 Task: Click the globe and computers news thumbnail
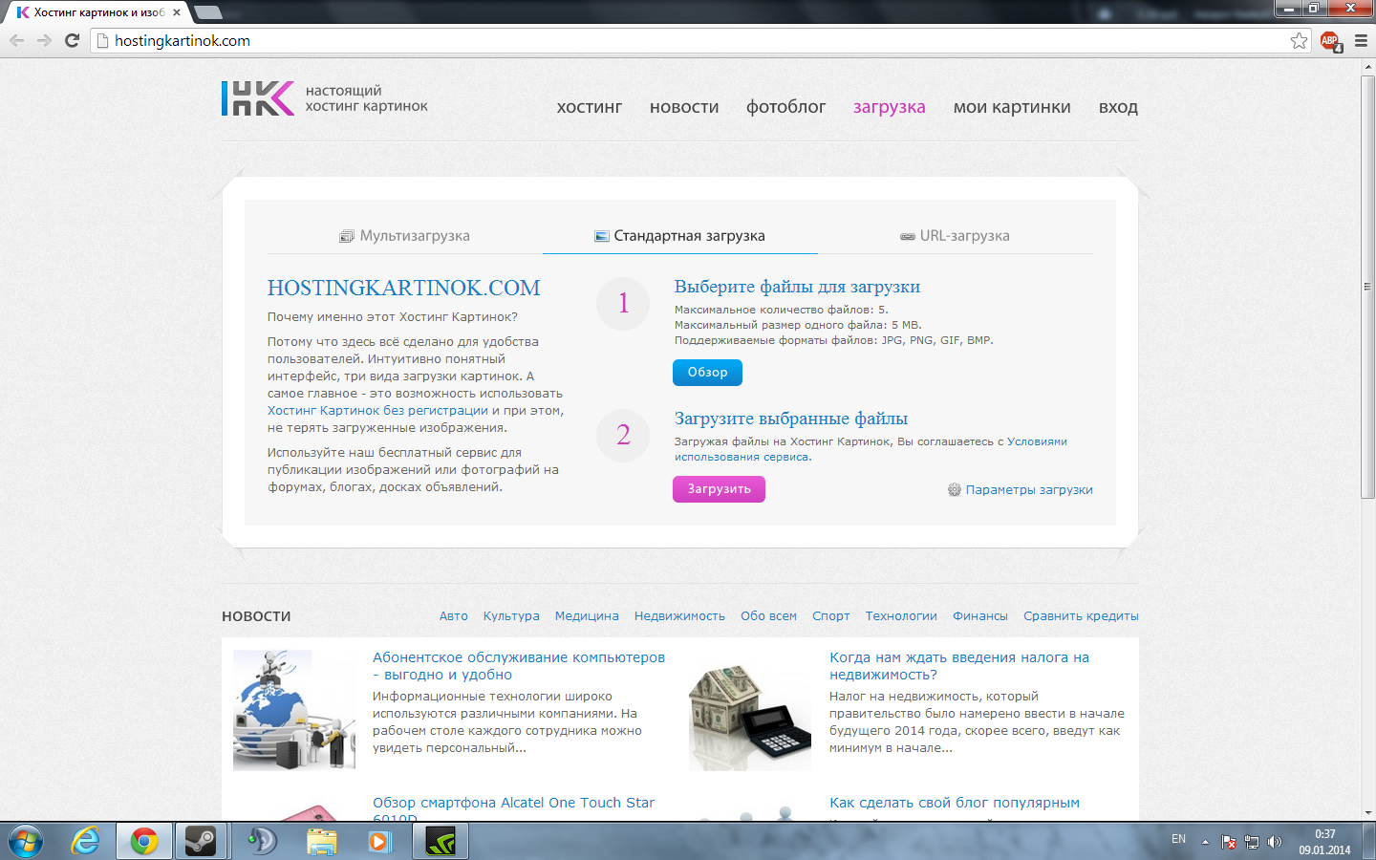294,710
